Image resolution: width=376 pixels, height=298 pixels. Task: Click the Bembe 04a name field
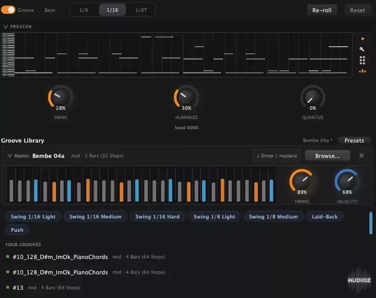click(x=48, y=156)
